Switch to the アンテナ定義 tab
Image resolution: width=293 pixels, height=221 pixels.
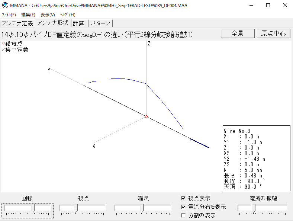(17, 23)
